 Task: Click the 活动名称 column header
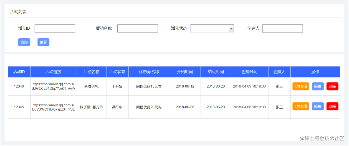click(x=92, y=72)
